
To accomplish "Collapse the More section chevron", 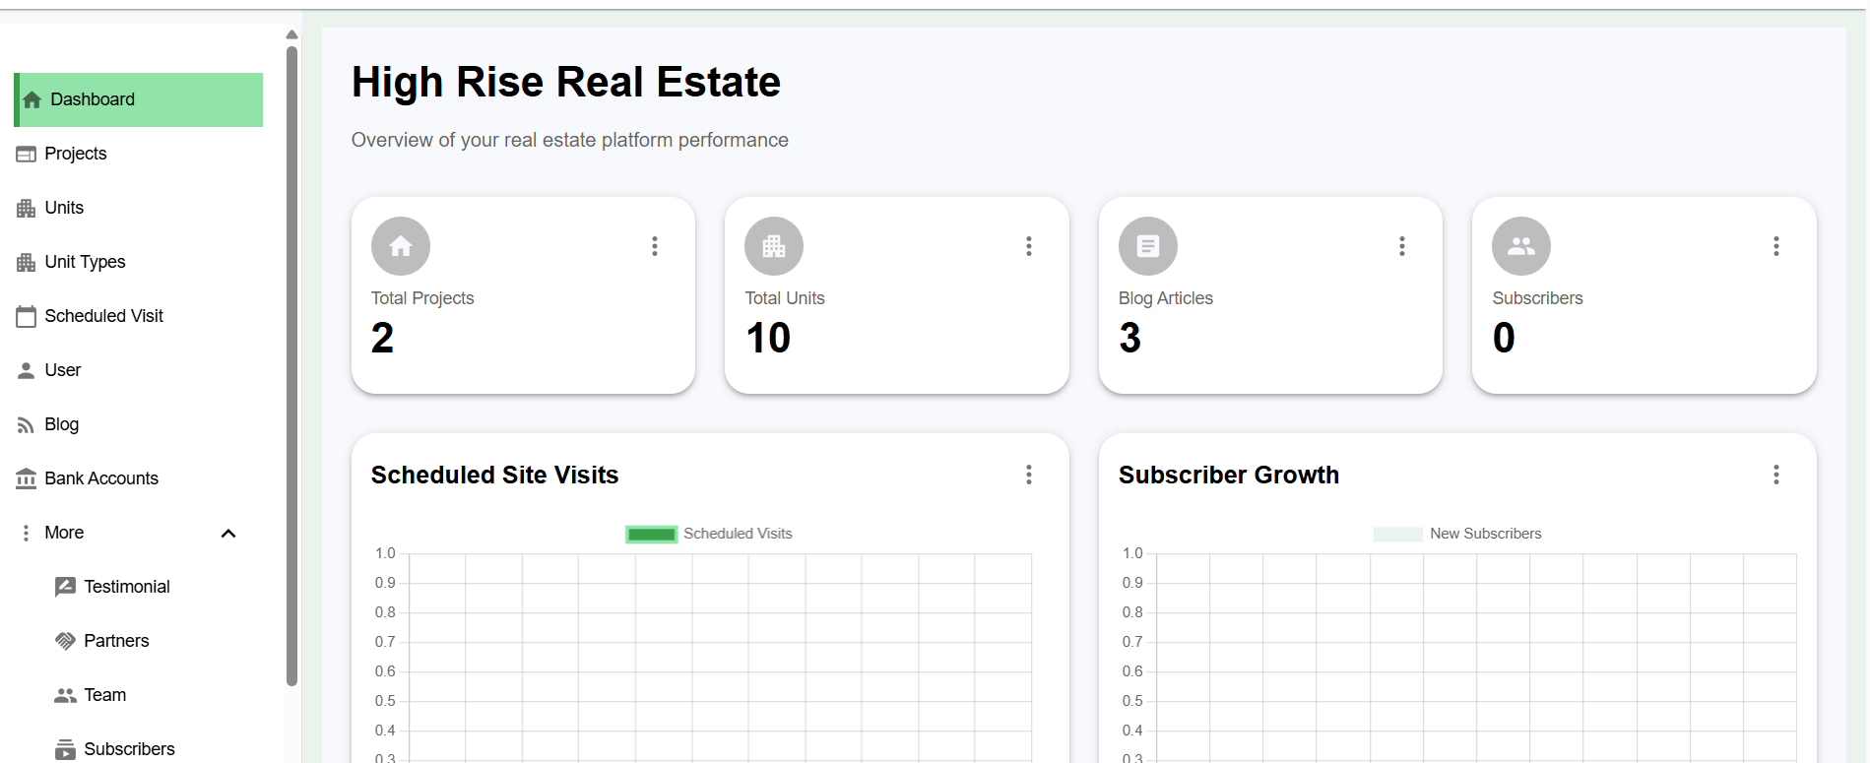I will (x=228, y=534).
